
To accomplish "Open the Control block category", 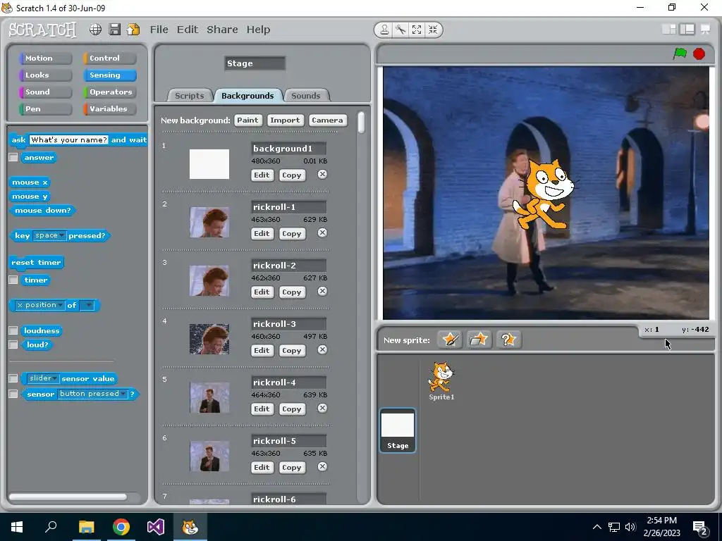I will (109, 58).
